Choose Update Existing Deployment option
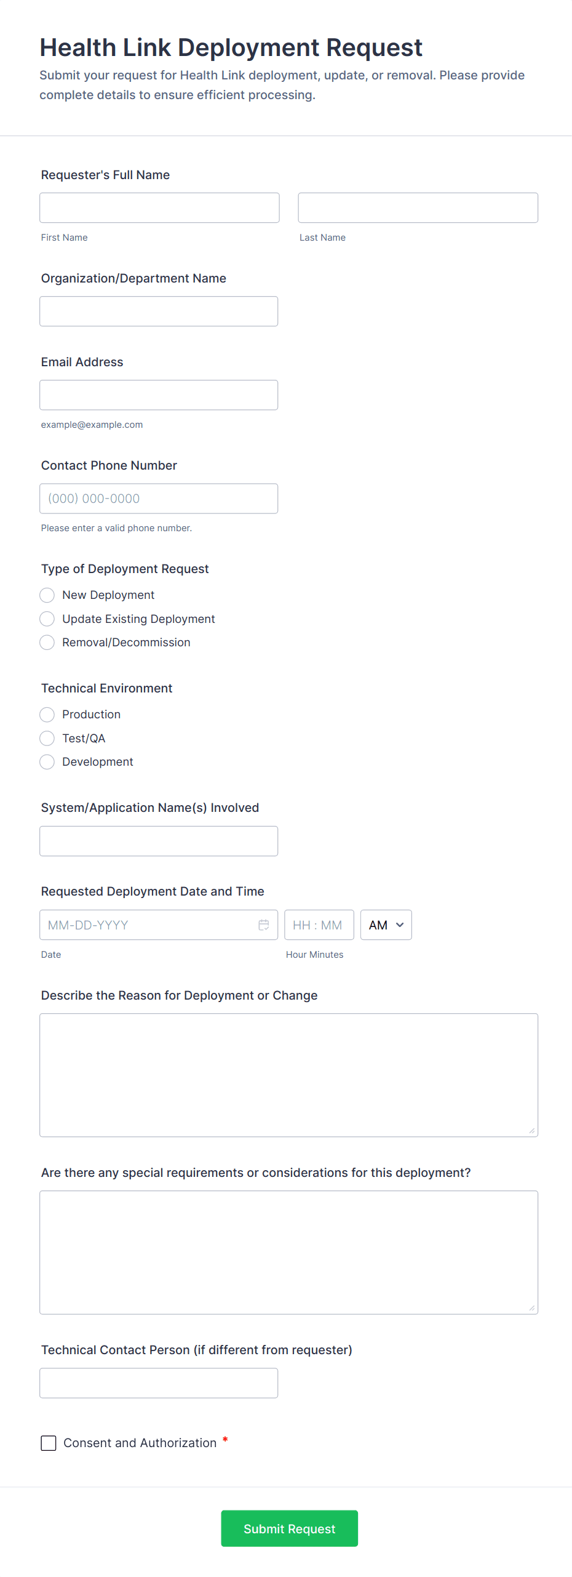572x1577 pixels. [47, 619]
